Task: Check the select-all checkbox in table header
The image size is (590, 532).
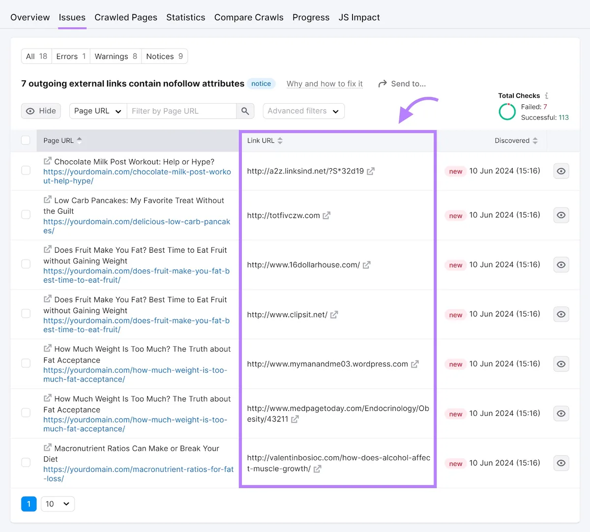Action: tap(26, 141)
